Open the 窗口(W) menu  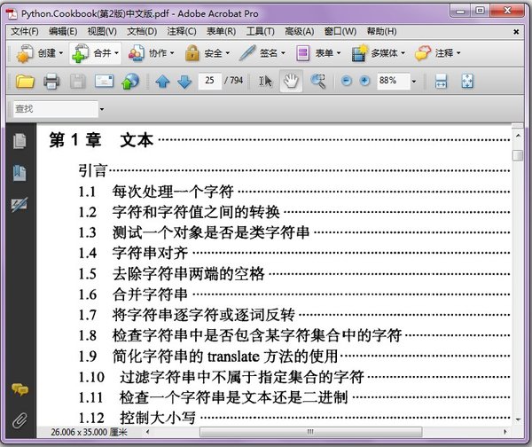340,32
